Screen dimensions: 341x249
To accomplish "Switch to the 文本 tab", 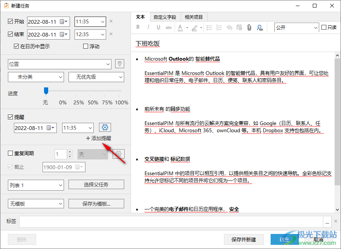I will [140, 17].
